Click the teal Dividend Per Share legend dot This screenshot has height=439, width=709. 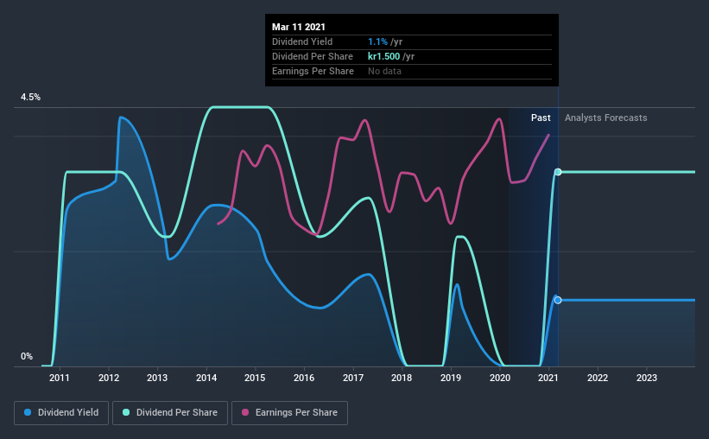pyautogui.click(x=126, y=412)
